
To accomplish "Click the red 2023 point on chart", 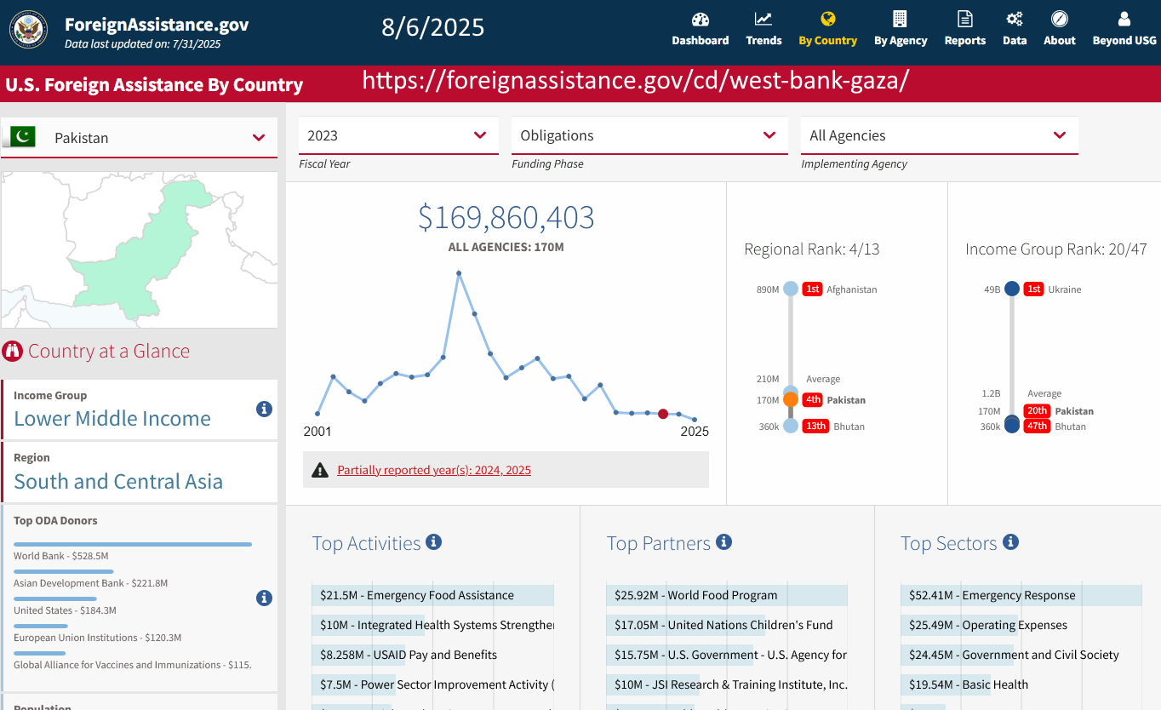I will tap(663, 414).
